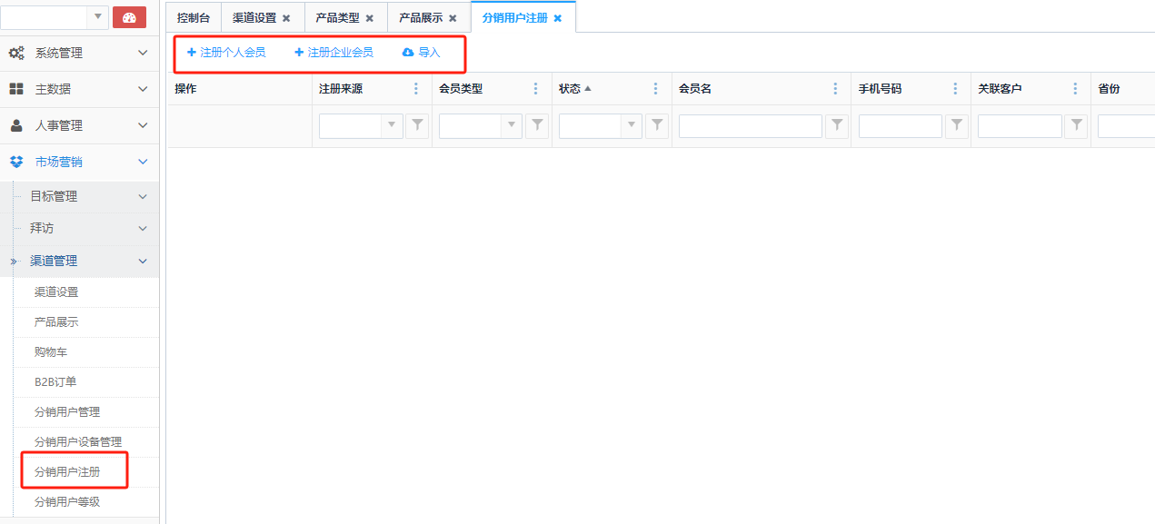Viewport: 1155px width, 524px height.
Task: Open the 注册来源 filter dropdown
Action: pos(392,126)
